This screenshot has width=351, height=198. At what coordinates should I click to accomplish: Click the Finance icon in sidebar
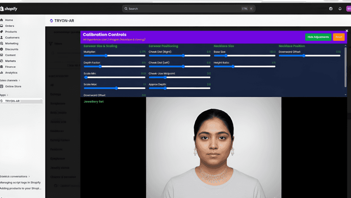2,67
